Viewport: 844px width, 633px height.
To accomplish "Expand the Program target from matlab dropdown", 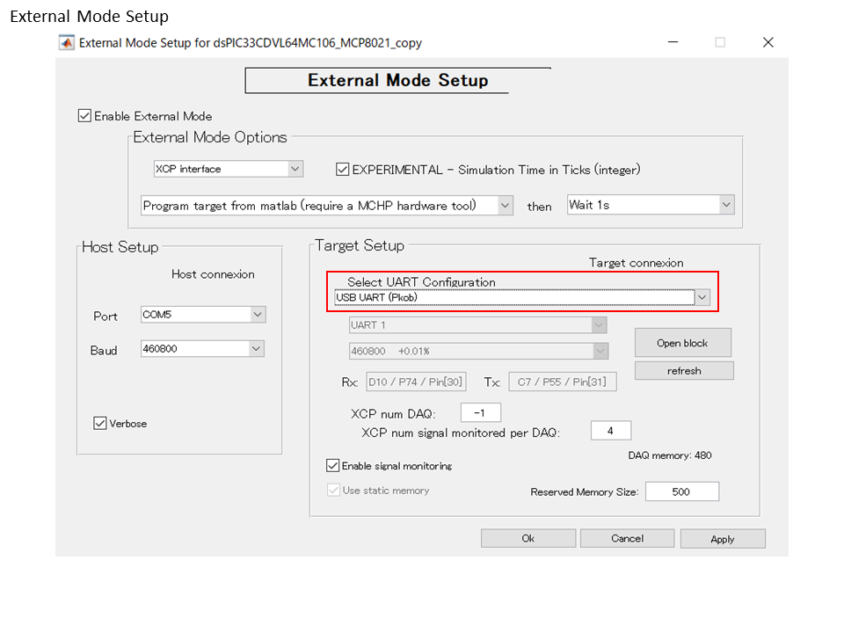I will tap(505, 204).
